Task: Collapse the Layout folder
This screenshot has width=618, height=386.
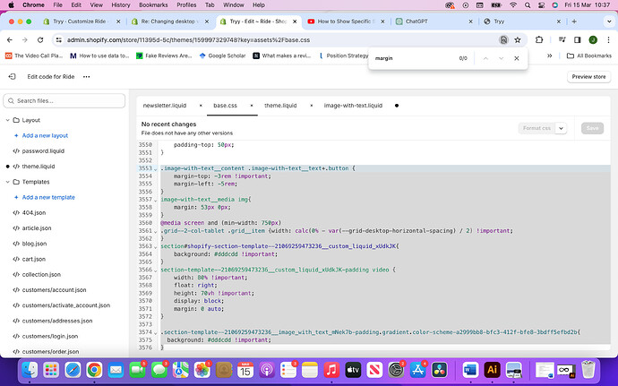Action: click(8, 120)
